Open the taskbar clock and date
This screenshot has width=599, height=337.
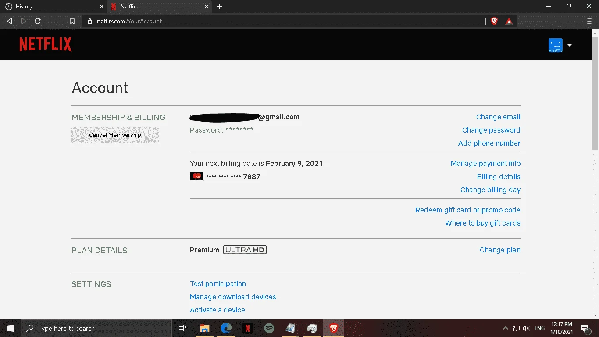click(562, 328)
